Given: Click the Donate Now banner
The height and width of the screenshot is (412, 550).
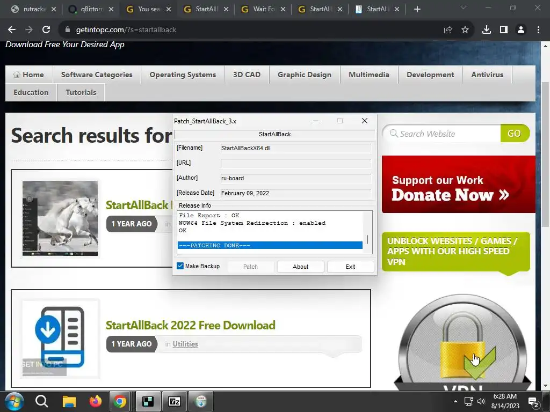Looking at the screenshot, I should pos(459,185).
